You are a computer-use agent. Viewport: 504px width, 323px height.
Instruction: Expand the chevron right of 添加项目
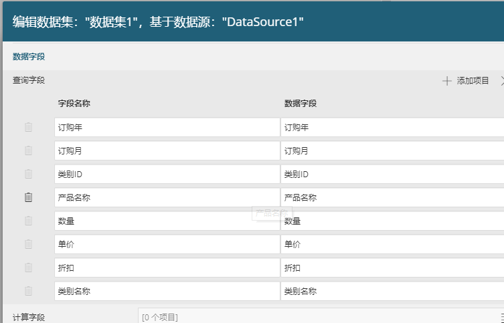click(x=501, y=81)
